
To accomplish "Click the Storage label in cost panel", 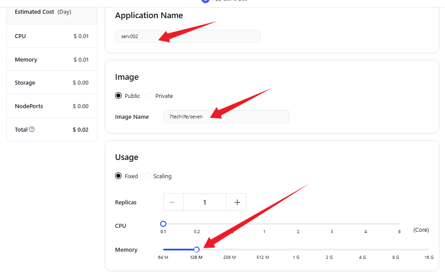I will click(x=25, y=83).
